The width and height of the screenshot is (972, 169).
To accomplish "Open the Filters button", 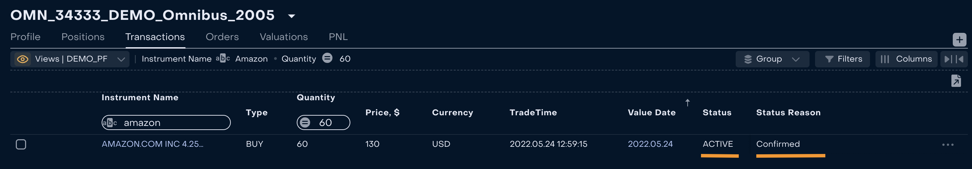I will (842, 59).
